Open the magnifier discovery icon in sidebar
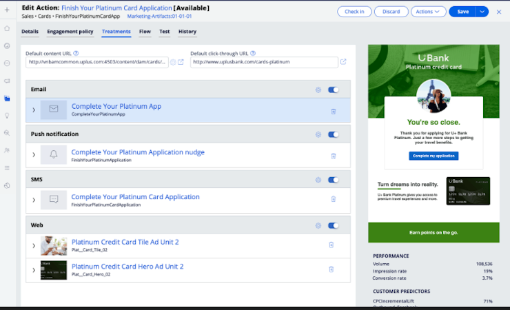The height and width of the screenshot is (310, 510). 7,133
